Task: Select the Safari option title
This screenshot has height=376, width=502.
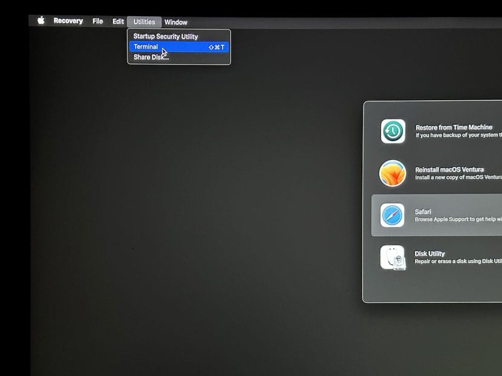Action: click(423, 211)
